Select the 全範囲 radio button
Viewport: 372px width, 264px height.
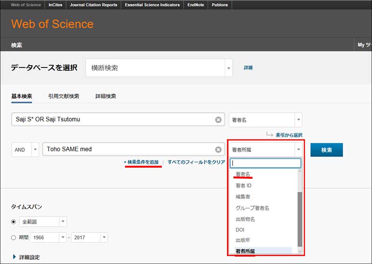(13, 222)
